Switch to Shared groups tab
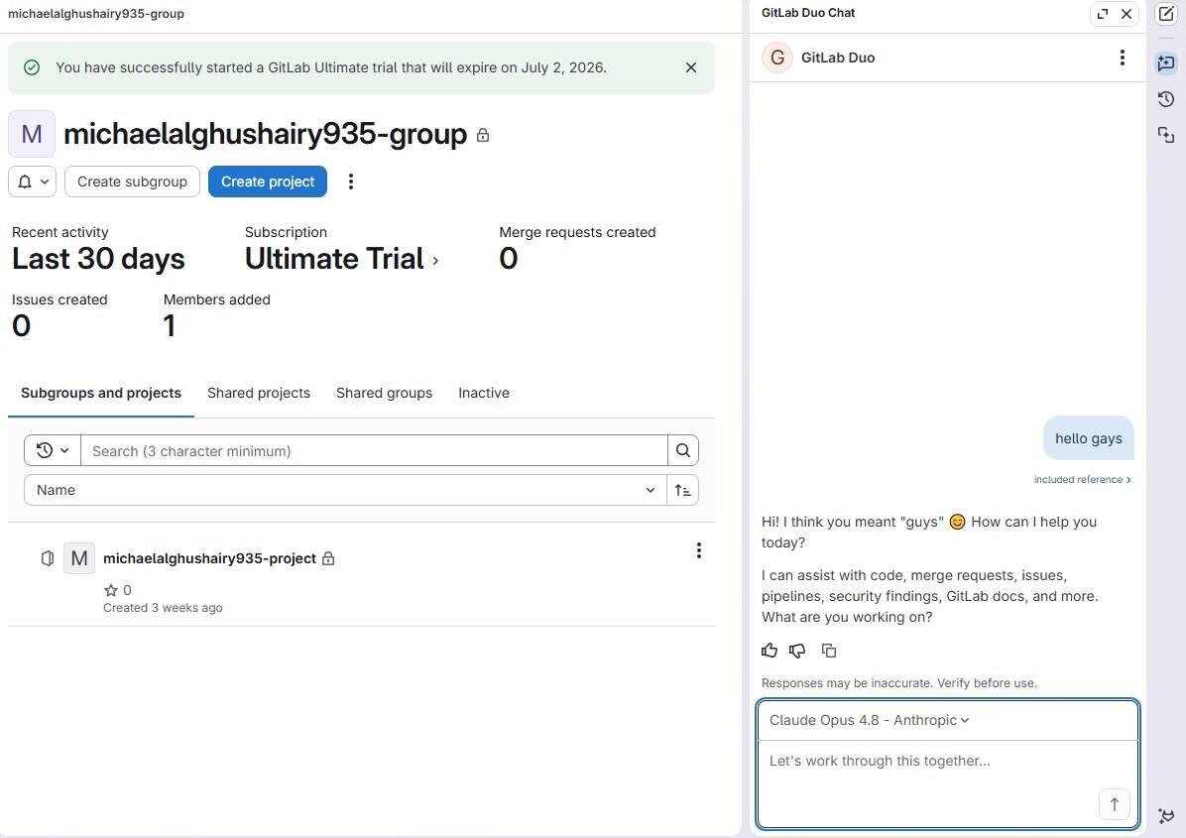Image resolution: width=1186 pixels, height=838 pixels. click(x=384, y=393)
